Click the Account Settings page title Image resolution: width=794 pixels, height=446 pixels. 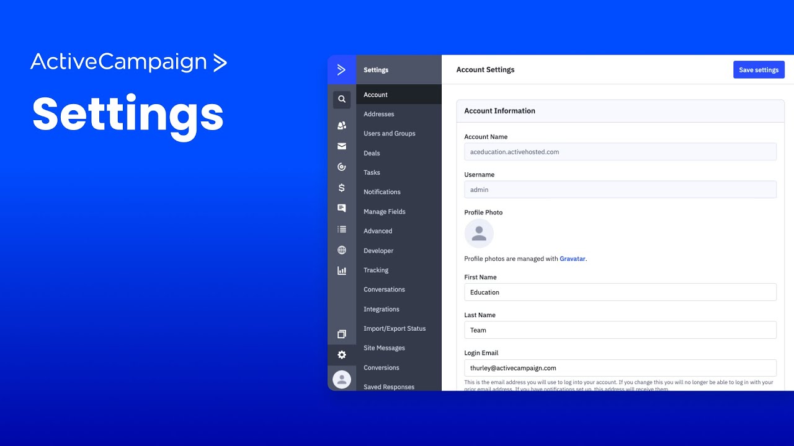pos(486,70)
